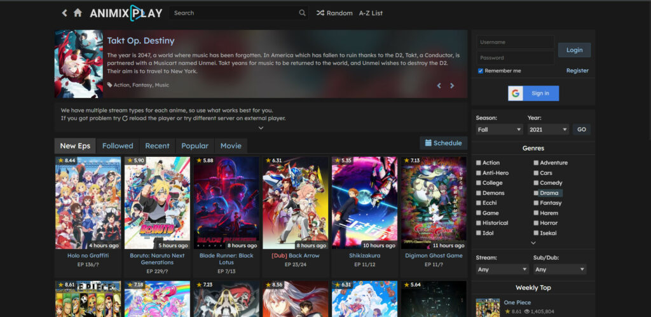Open the Recent tab
Screen dimensions: 651x317
(158, 145)
